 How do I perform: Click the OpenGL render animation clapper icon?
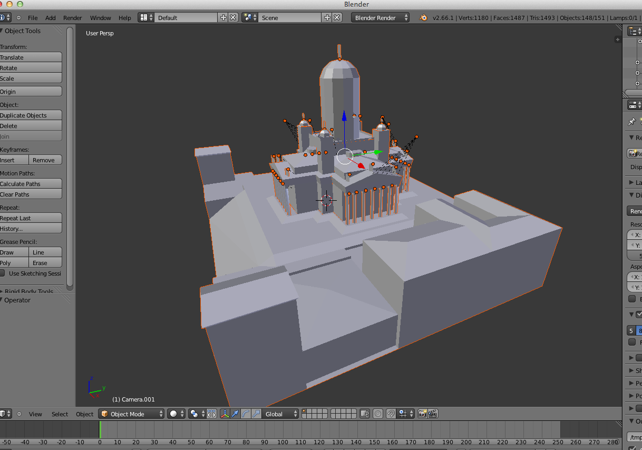coord(433,414)
